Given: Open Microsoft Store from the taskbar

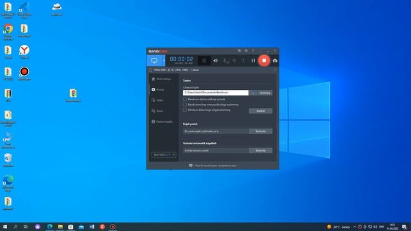Looking at the screenshot, I should (x=71, y=227).
